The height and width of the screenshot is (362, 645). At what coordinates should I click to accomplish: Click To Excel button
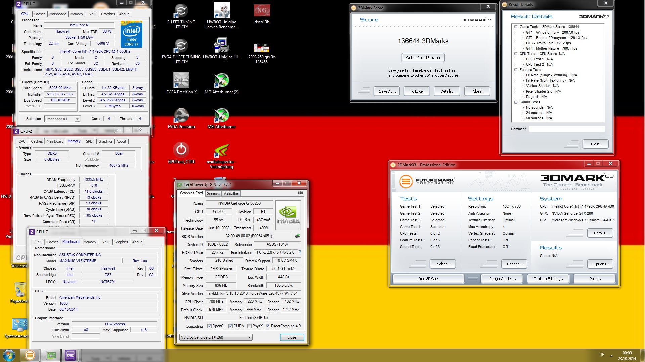[x=417, y=91]
